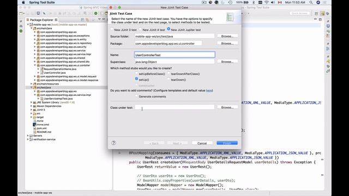Collapse the src/test/java source folder
The width and height of the screenshot is (349, 196).
click(x=32, y=88)
